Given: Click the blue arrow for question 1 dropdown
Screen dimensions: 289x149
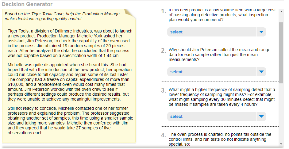Looking at the screenshot, I should 261,32.
